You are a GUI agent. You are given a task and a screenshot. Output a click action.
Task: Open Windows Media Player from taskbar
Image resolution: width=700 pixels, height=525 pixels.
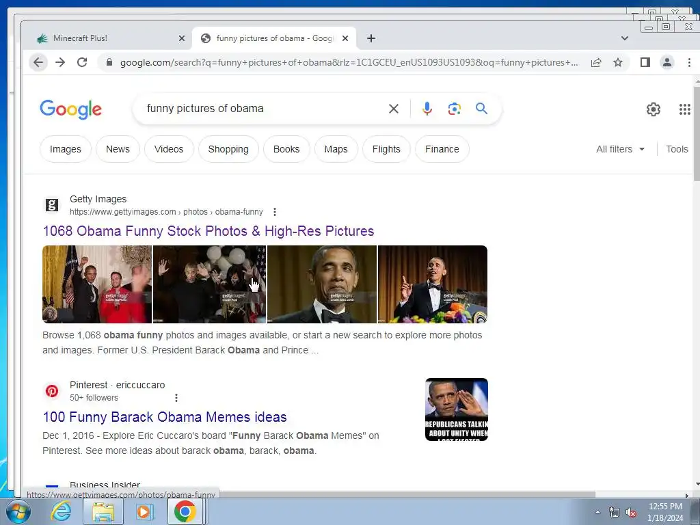tap(144, 511)
